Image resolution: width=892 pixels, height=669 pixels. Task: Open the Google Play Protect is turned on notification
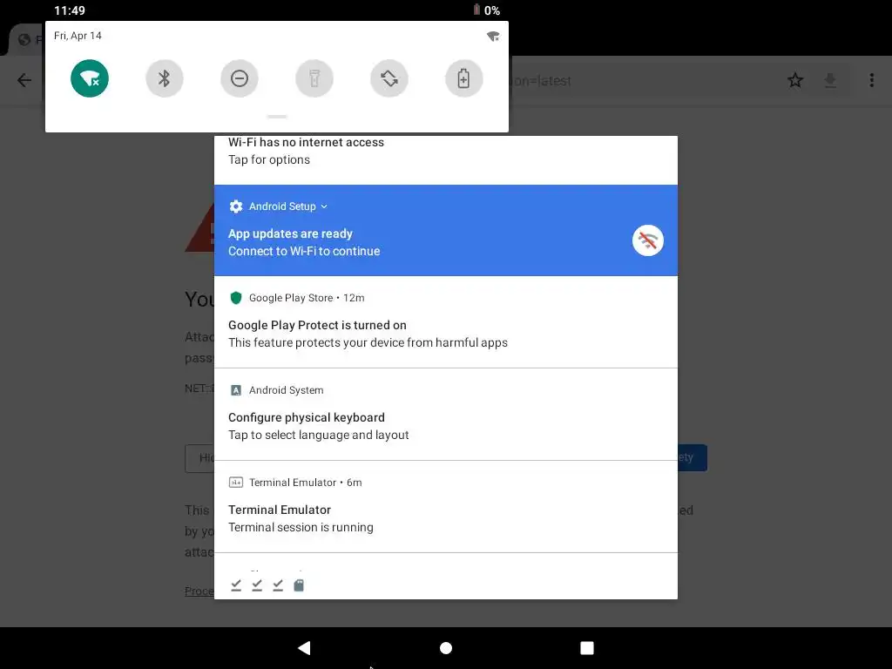pyautogui.click(x=445, y=322)
